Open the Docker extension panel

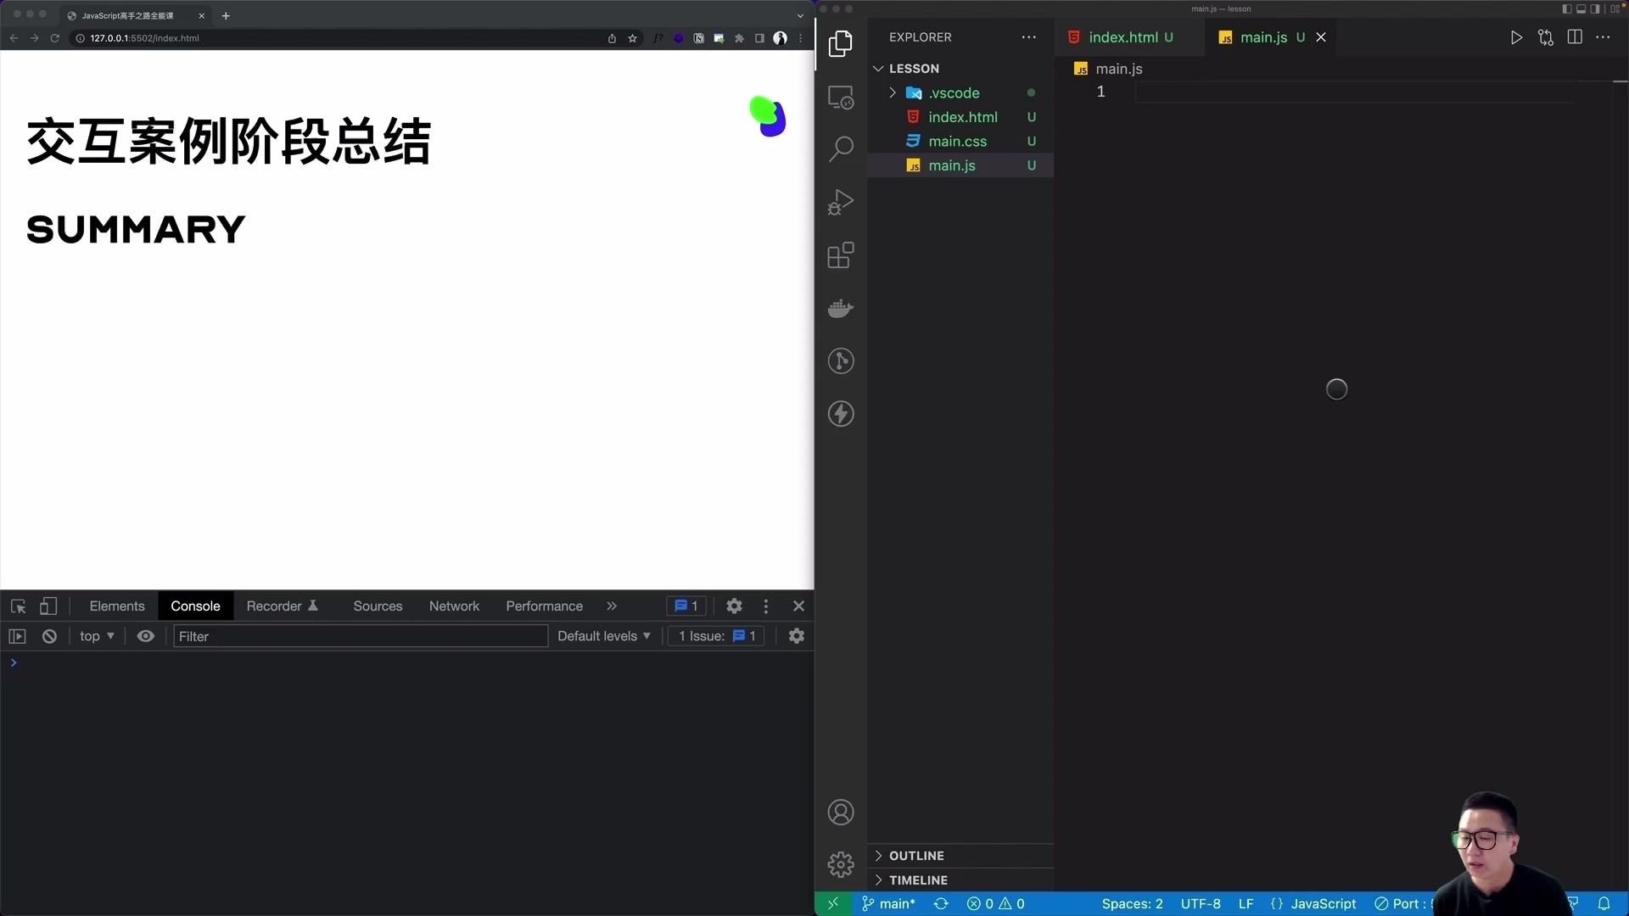coord(840,308)
